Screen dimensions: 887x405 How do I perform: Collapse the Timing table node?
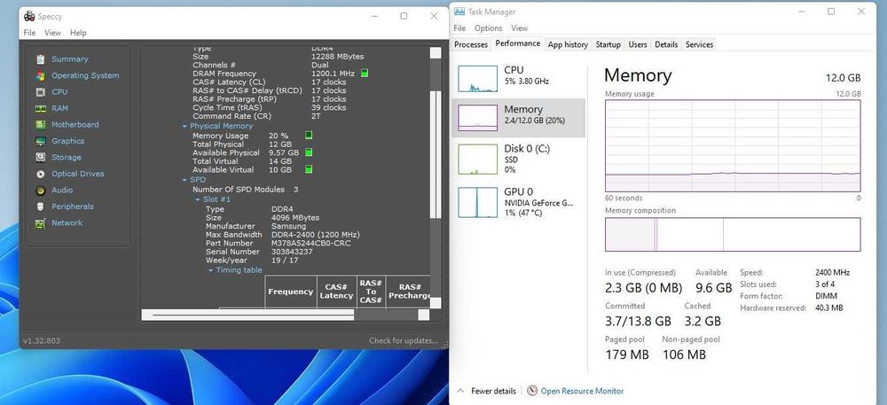(210, 270)
